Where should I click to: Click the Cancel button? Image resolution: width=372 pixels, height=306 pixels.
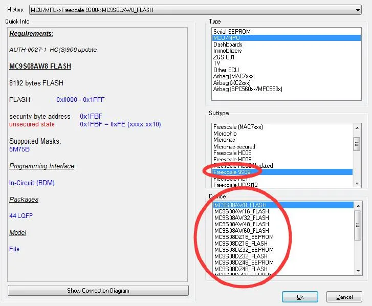[344, 297]
